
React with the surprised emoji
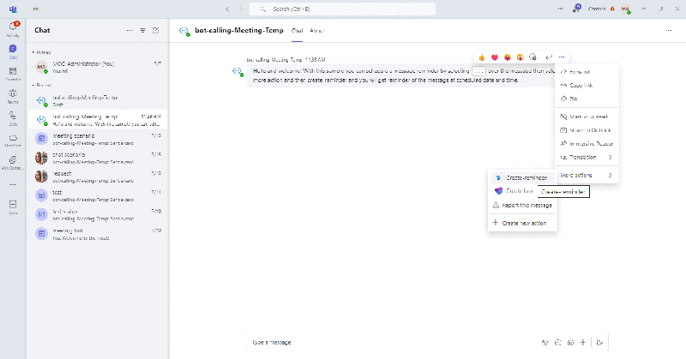[521, 57]
